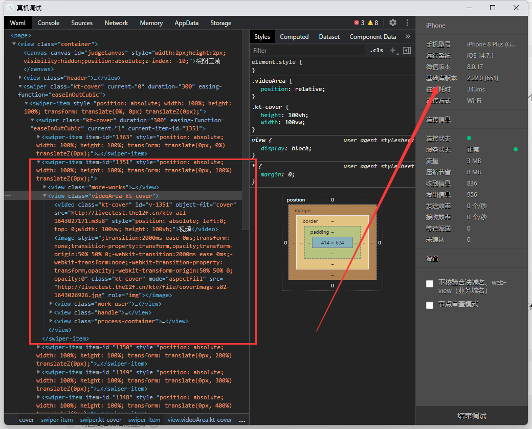Open the three-dot more options menu

[x=407, y=22]
